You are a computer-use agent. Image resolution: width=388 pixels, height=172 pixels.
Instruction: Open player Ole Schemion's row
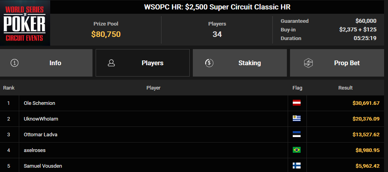click(192, 103)
